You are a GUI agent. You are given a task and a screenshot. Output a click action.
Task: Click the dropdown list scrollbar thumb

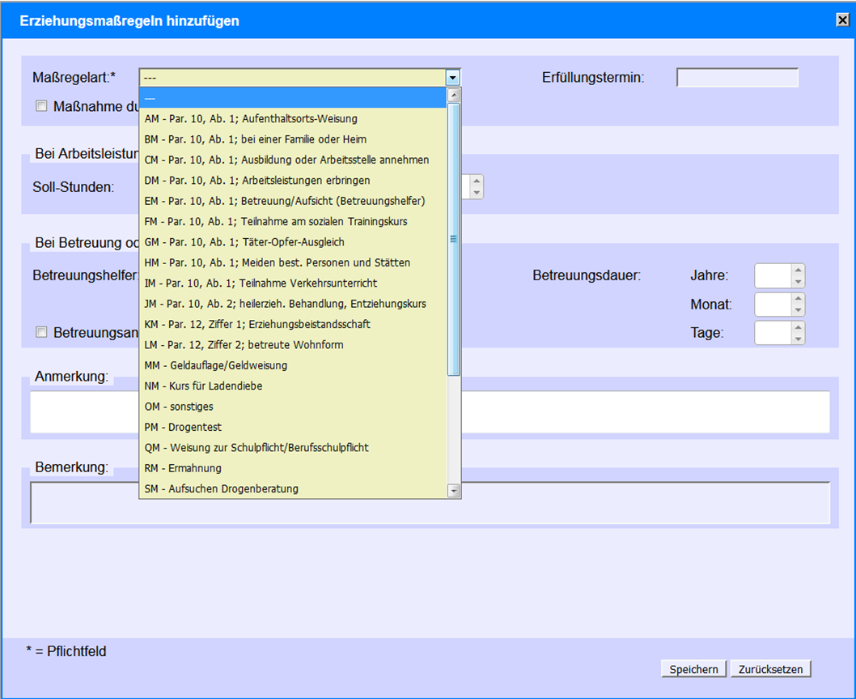pyautogui.click(x=453, y=239)
